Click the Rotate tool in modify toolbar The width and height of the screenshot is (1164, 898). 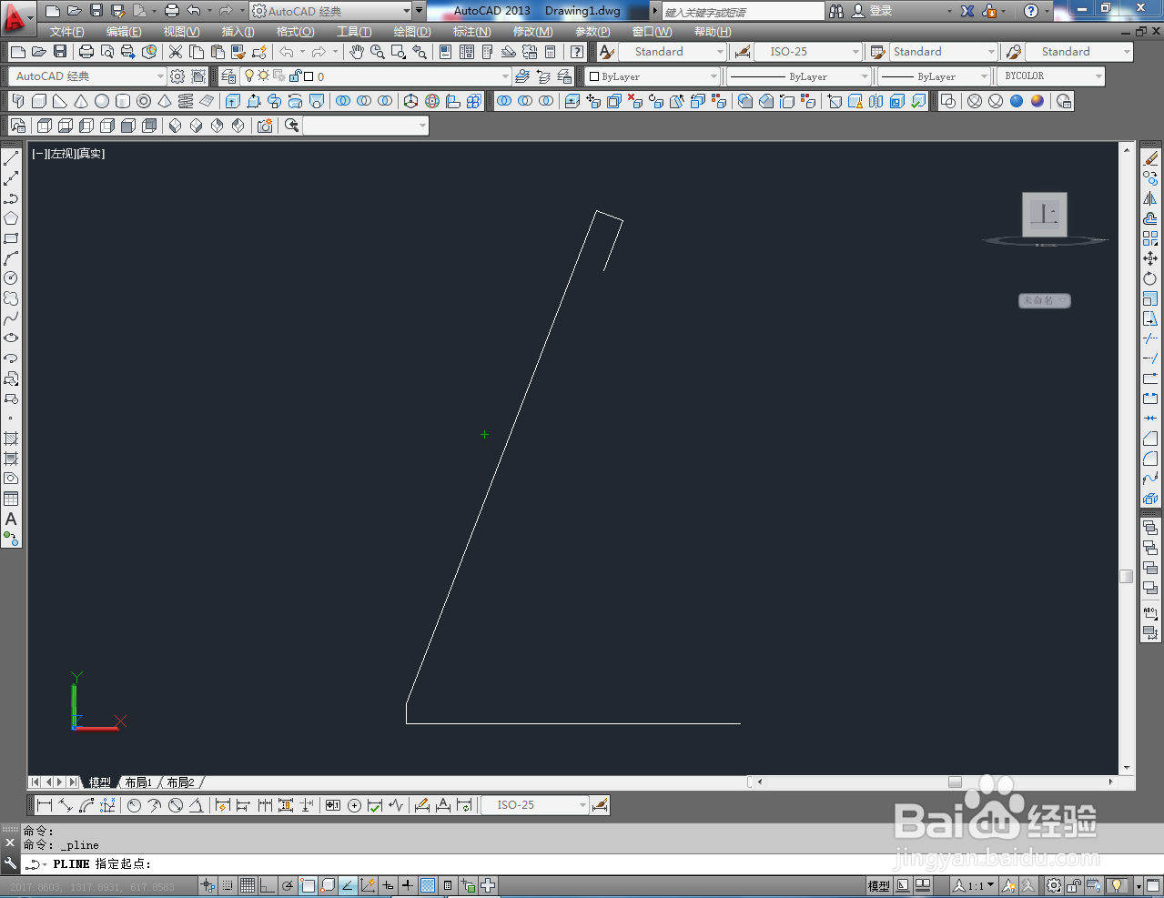[1150, 278]
